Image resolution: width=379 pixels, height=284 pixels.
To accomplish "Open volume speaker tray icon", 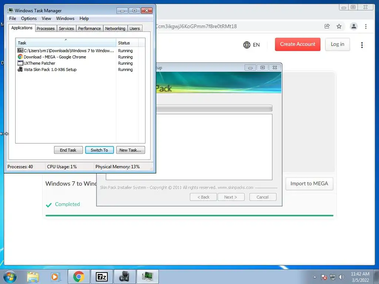I will click(x=341, y=277).
